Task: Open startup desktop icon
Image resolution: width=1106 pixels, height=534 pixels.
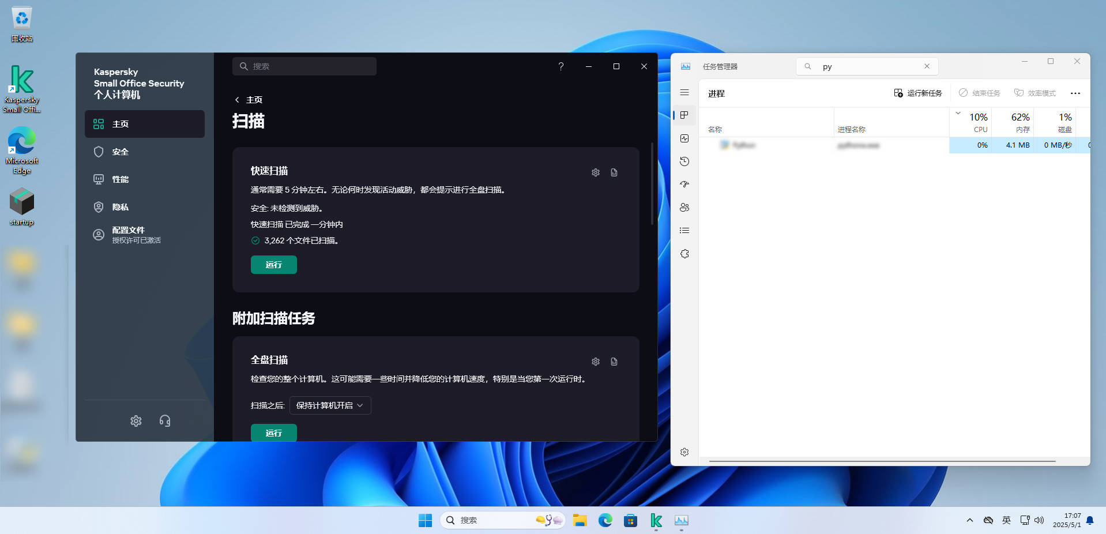Action: point(22,206)
